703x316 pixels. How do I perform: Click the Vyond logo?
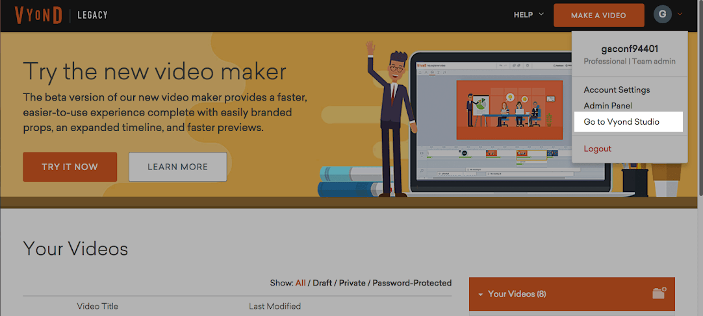point(38,15)
